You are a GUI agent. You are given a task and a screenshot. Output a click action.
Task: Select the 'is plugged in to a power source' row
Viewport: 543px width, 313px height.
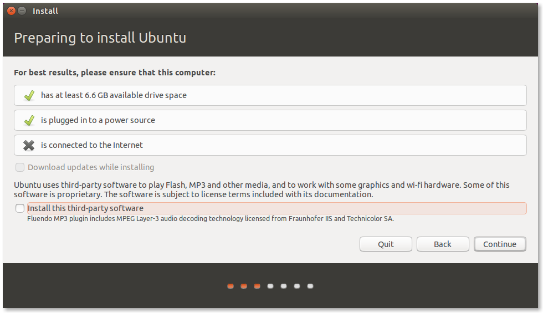coord(270,120)
